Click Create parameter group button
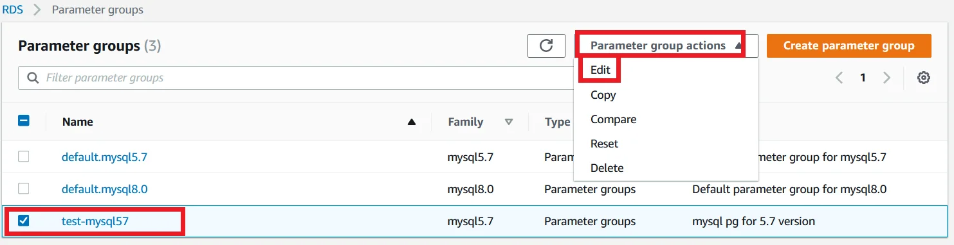The width and height of the screenshot is (954, 245). [849, 46]
